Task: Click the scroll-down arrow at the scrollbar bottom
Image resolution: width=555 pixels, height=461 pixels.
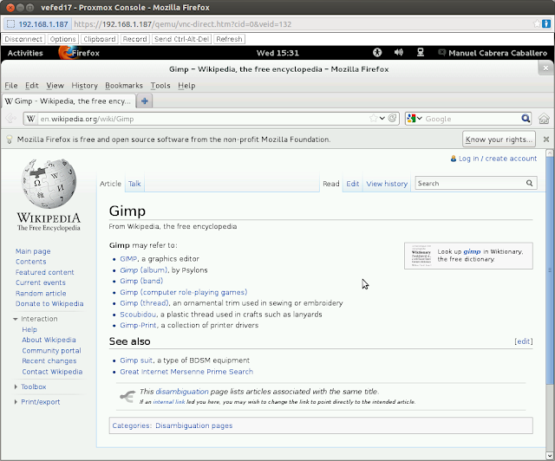Action: click(x=549, y=455)
